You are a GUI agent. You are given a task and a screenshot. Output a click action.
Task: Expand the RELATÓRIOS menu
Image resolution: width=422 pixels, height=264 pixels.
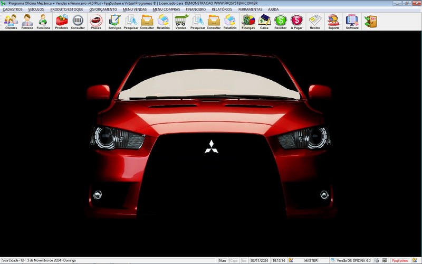[222, 10]
